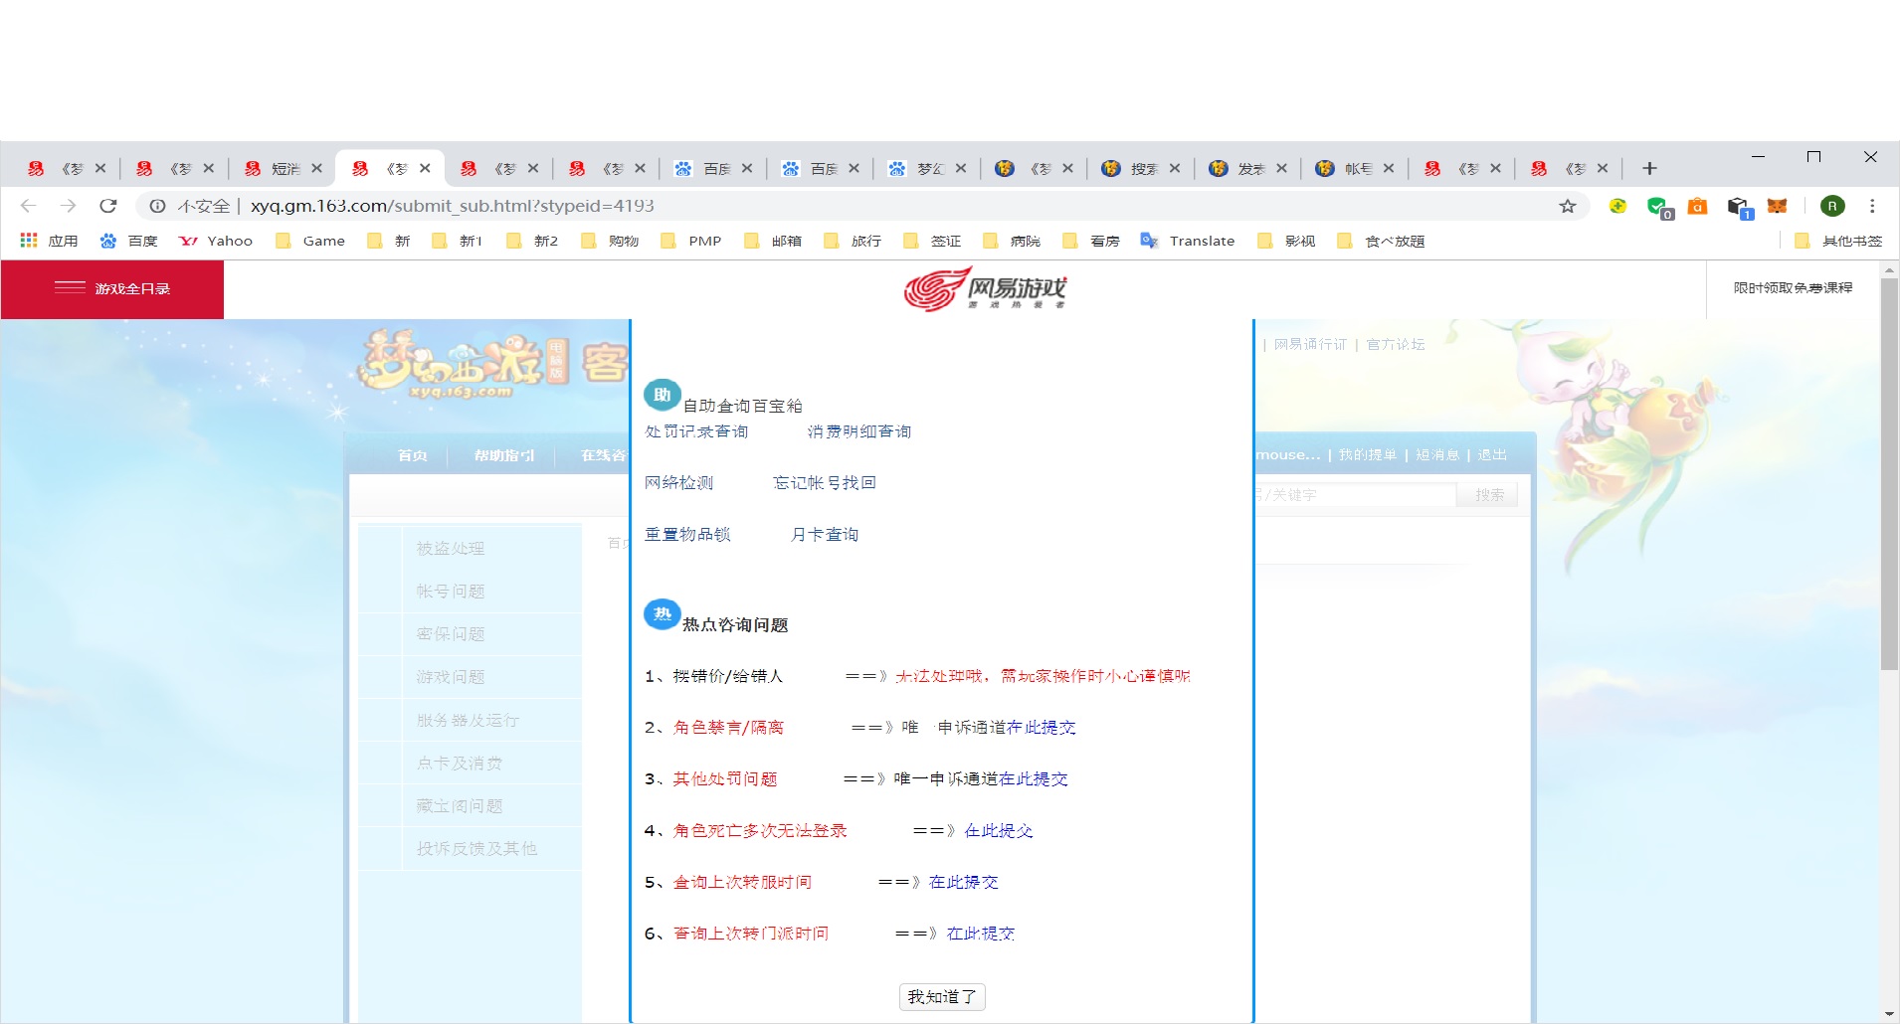Screen dimensions: 1900x1024
Task: Bookmark this page with the star icon
Action: coord(1568,206)
